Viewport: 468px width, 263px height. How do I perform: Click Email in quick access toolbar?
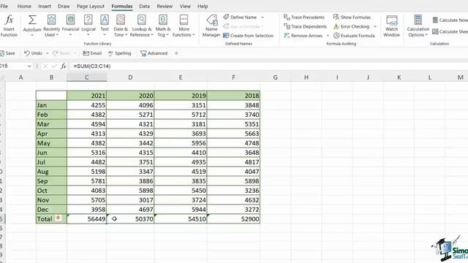[x=92, y=53]
